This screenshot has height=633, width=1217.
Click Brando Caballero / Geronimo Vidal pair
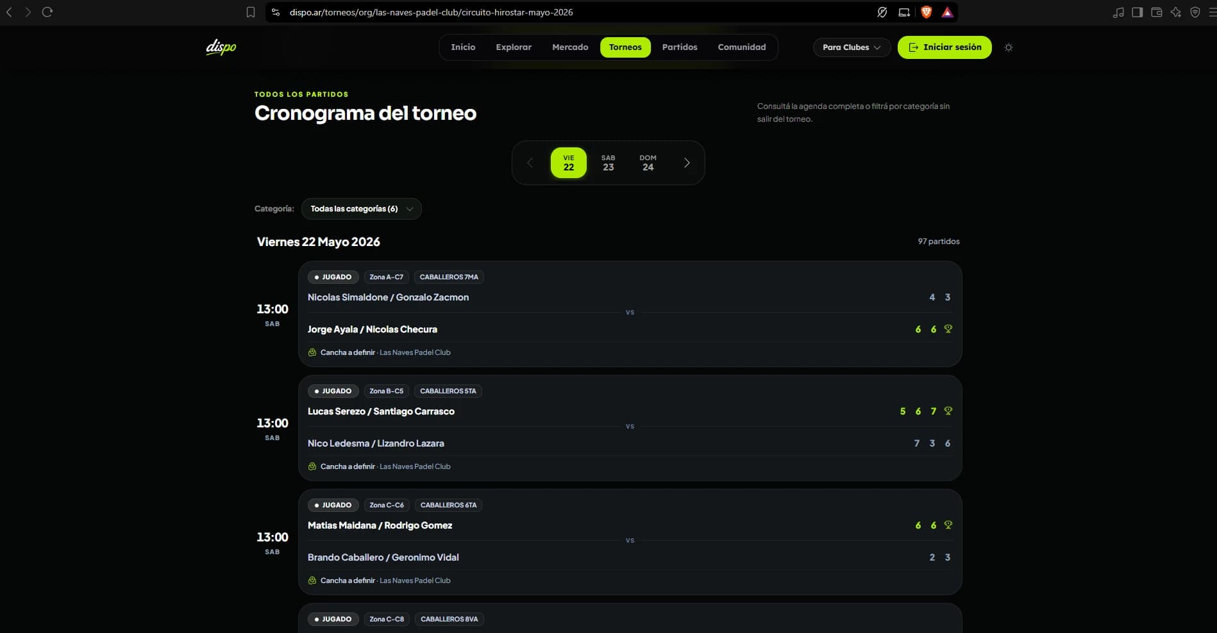click(383, 557)
